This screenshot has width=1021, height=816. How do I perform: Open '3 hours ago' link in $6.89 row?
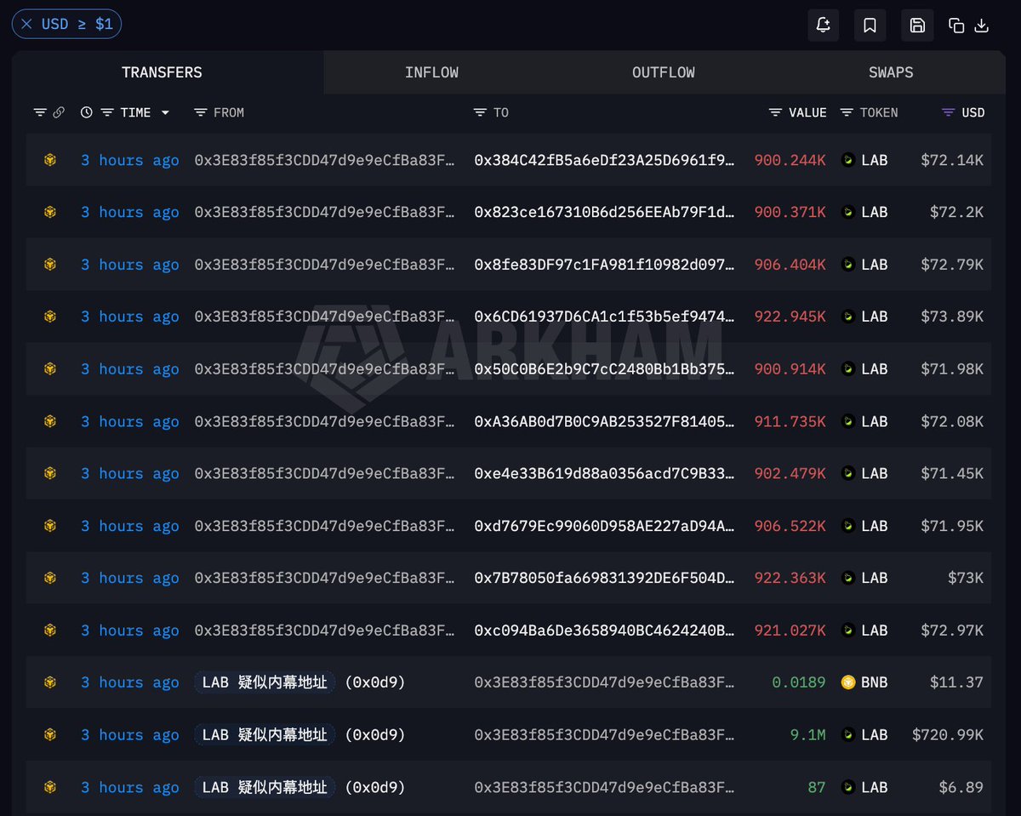(x=129, y=787)
